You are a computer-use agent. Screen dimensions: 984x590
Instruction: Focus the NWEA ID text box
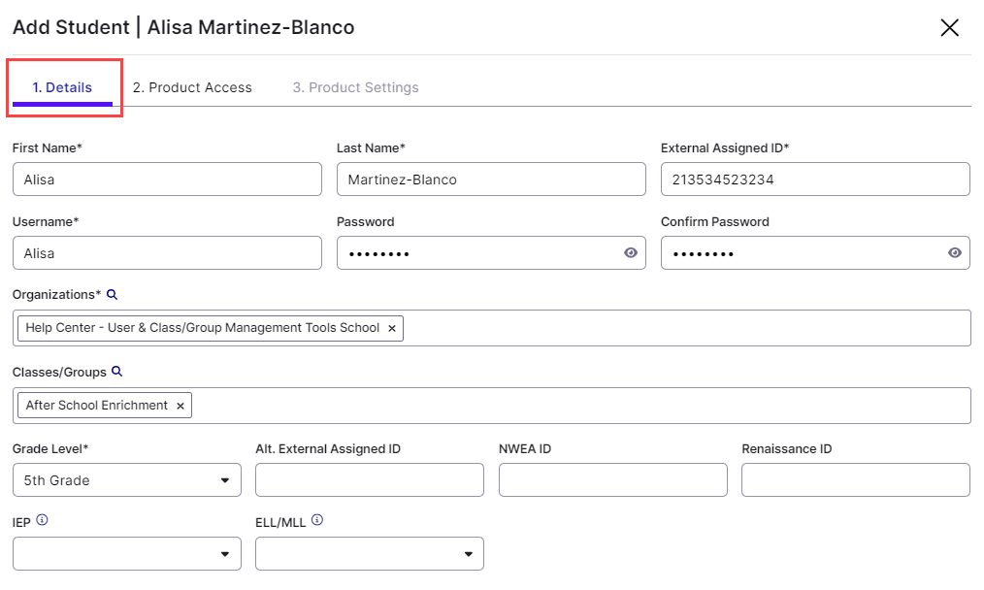[x=612, y=479]
